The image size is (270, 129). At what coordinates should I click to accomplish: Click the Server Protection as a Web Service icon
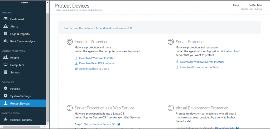[x=70, y=108]
